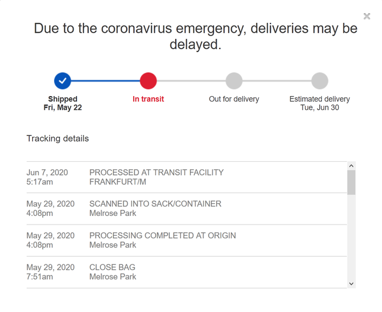Click the Shipped Fri, May 22 label
This screenshot has height=312, width=382.
(x=63, y=103)
